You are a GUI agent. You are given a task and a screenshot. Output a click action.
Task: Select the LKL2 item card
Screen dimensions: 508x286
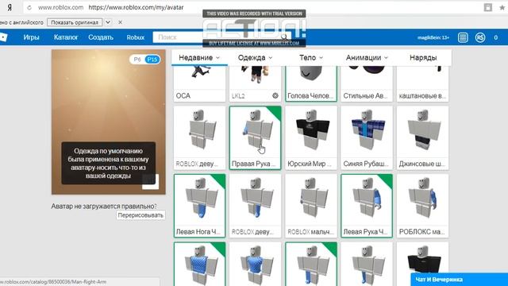(x=255, y=83)
